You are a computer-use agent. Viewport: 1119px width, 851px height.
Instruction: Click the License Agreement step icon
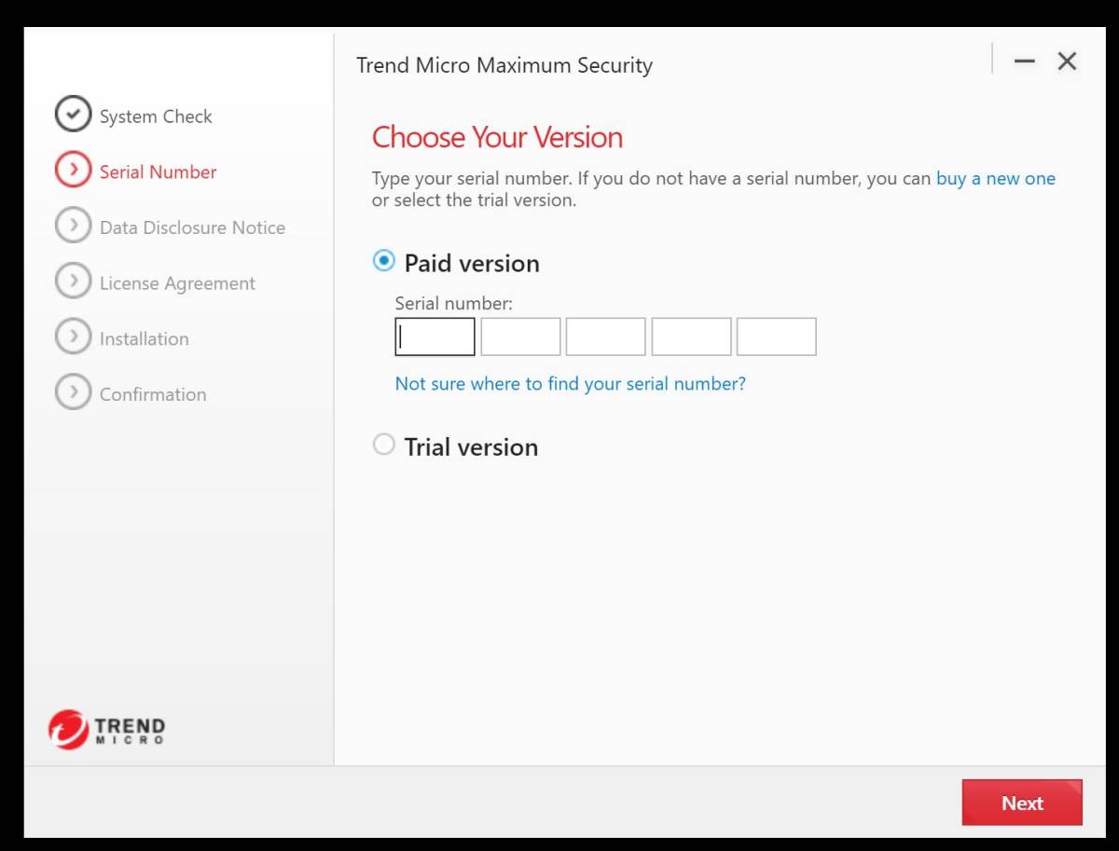point(73,281)
